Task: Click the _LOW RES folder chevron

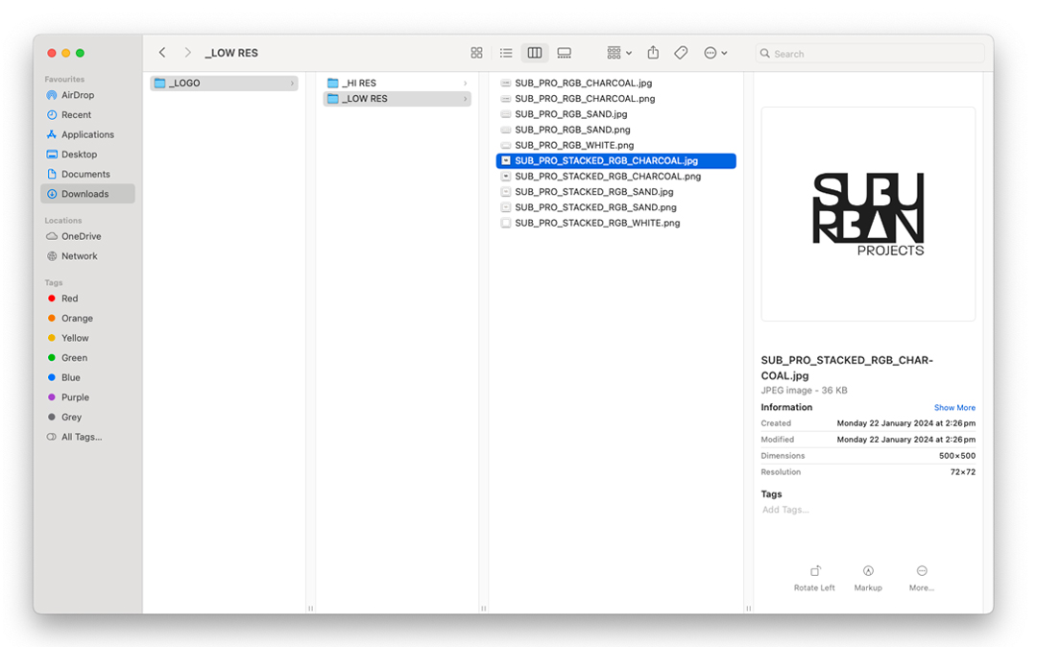Action: 465,99
